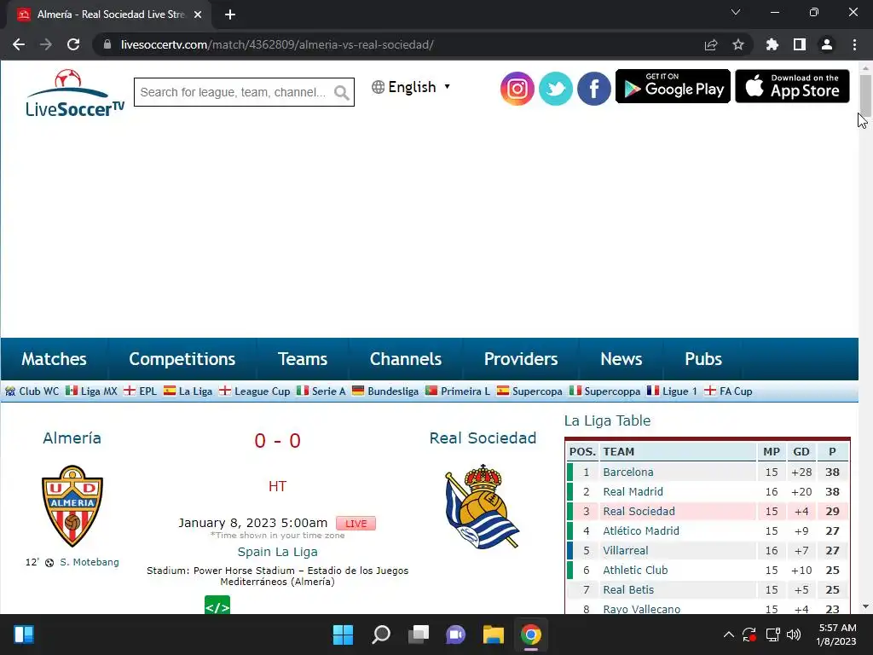873x655 pixels.
Task: Click the green embed code icon
Action: [217, 606]
